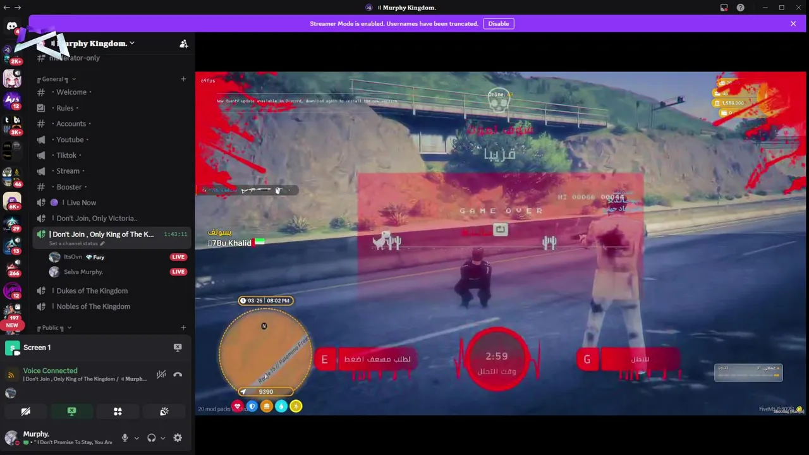This screenshot has width=809, height=455.
Task: Open purple server with 12 badge
Action: click(12, 100)
